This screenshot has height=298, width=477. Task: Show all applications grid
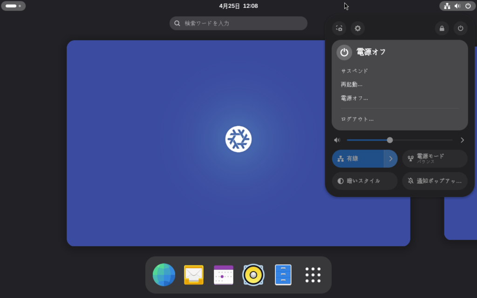(x=313, y=275)
